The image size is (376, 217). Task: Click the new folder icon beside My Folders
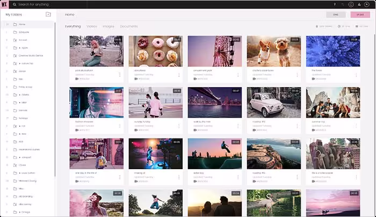click(48, 15)
